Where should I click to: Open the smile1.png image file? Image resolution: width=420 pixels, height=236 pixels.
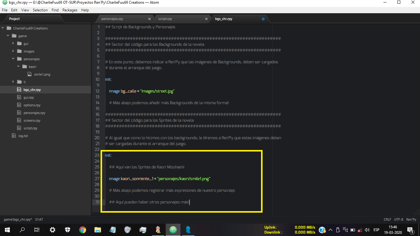coord(42,74)
